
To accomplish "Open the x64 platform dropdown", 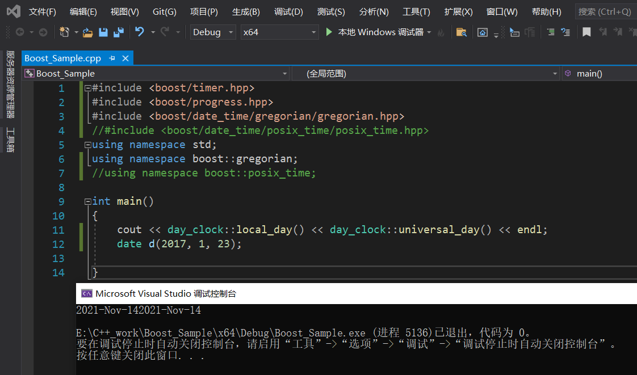I will pos(279,32).
